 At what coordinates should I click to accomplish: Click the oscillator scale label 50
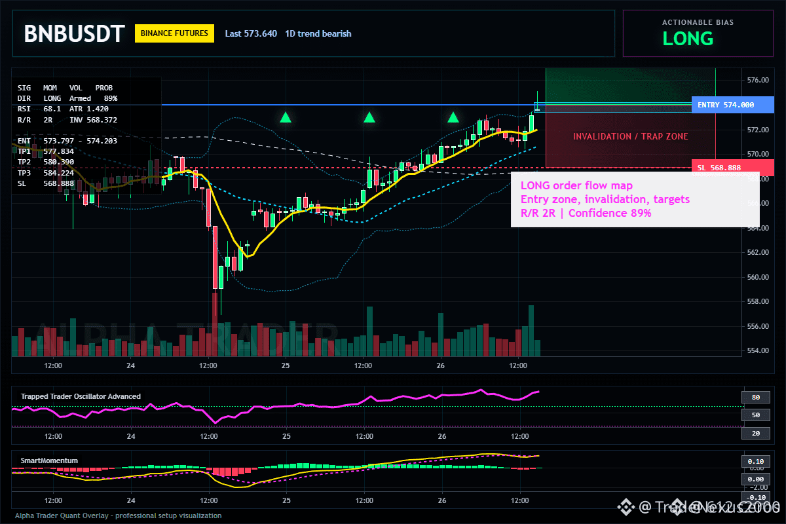click(755, 415)
